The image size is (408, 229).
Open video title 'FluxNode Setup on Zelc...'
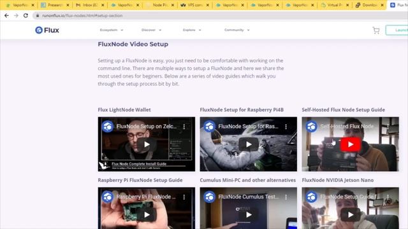[x=147, y=127]
